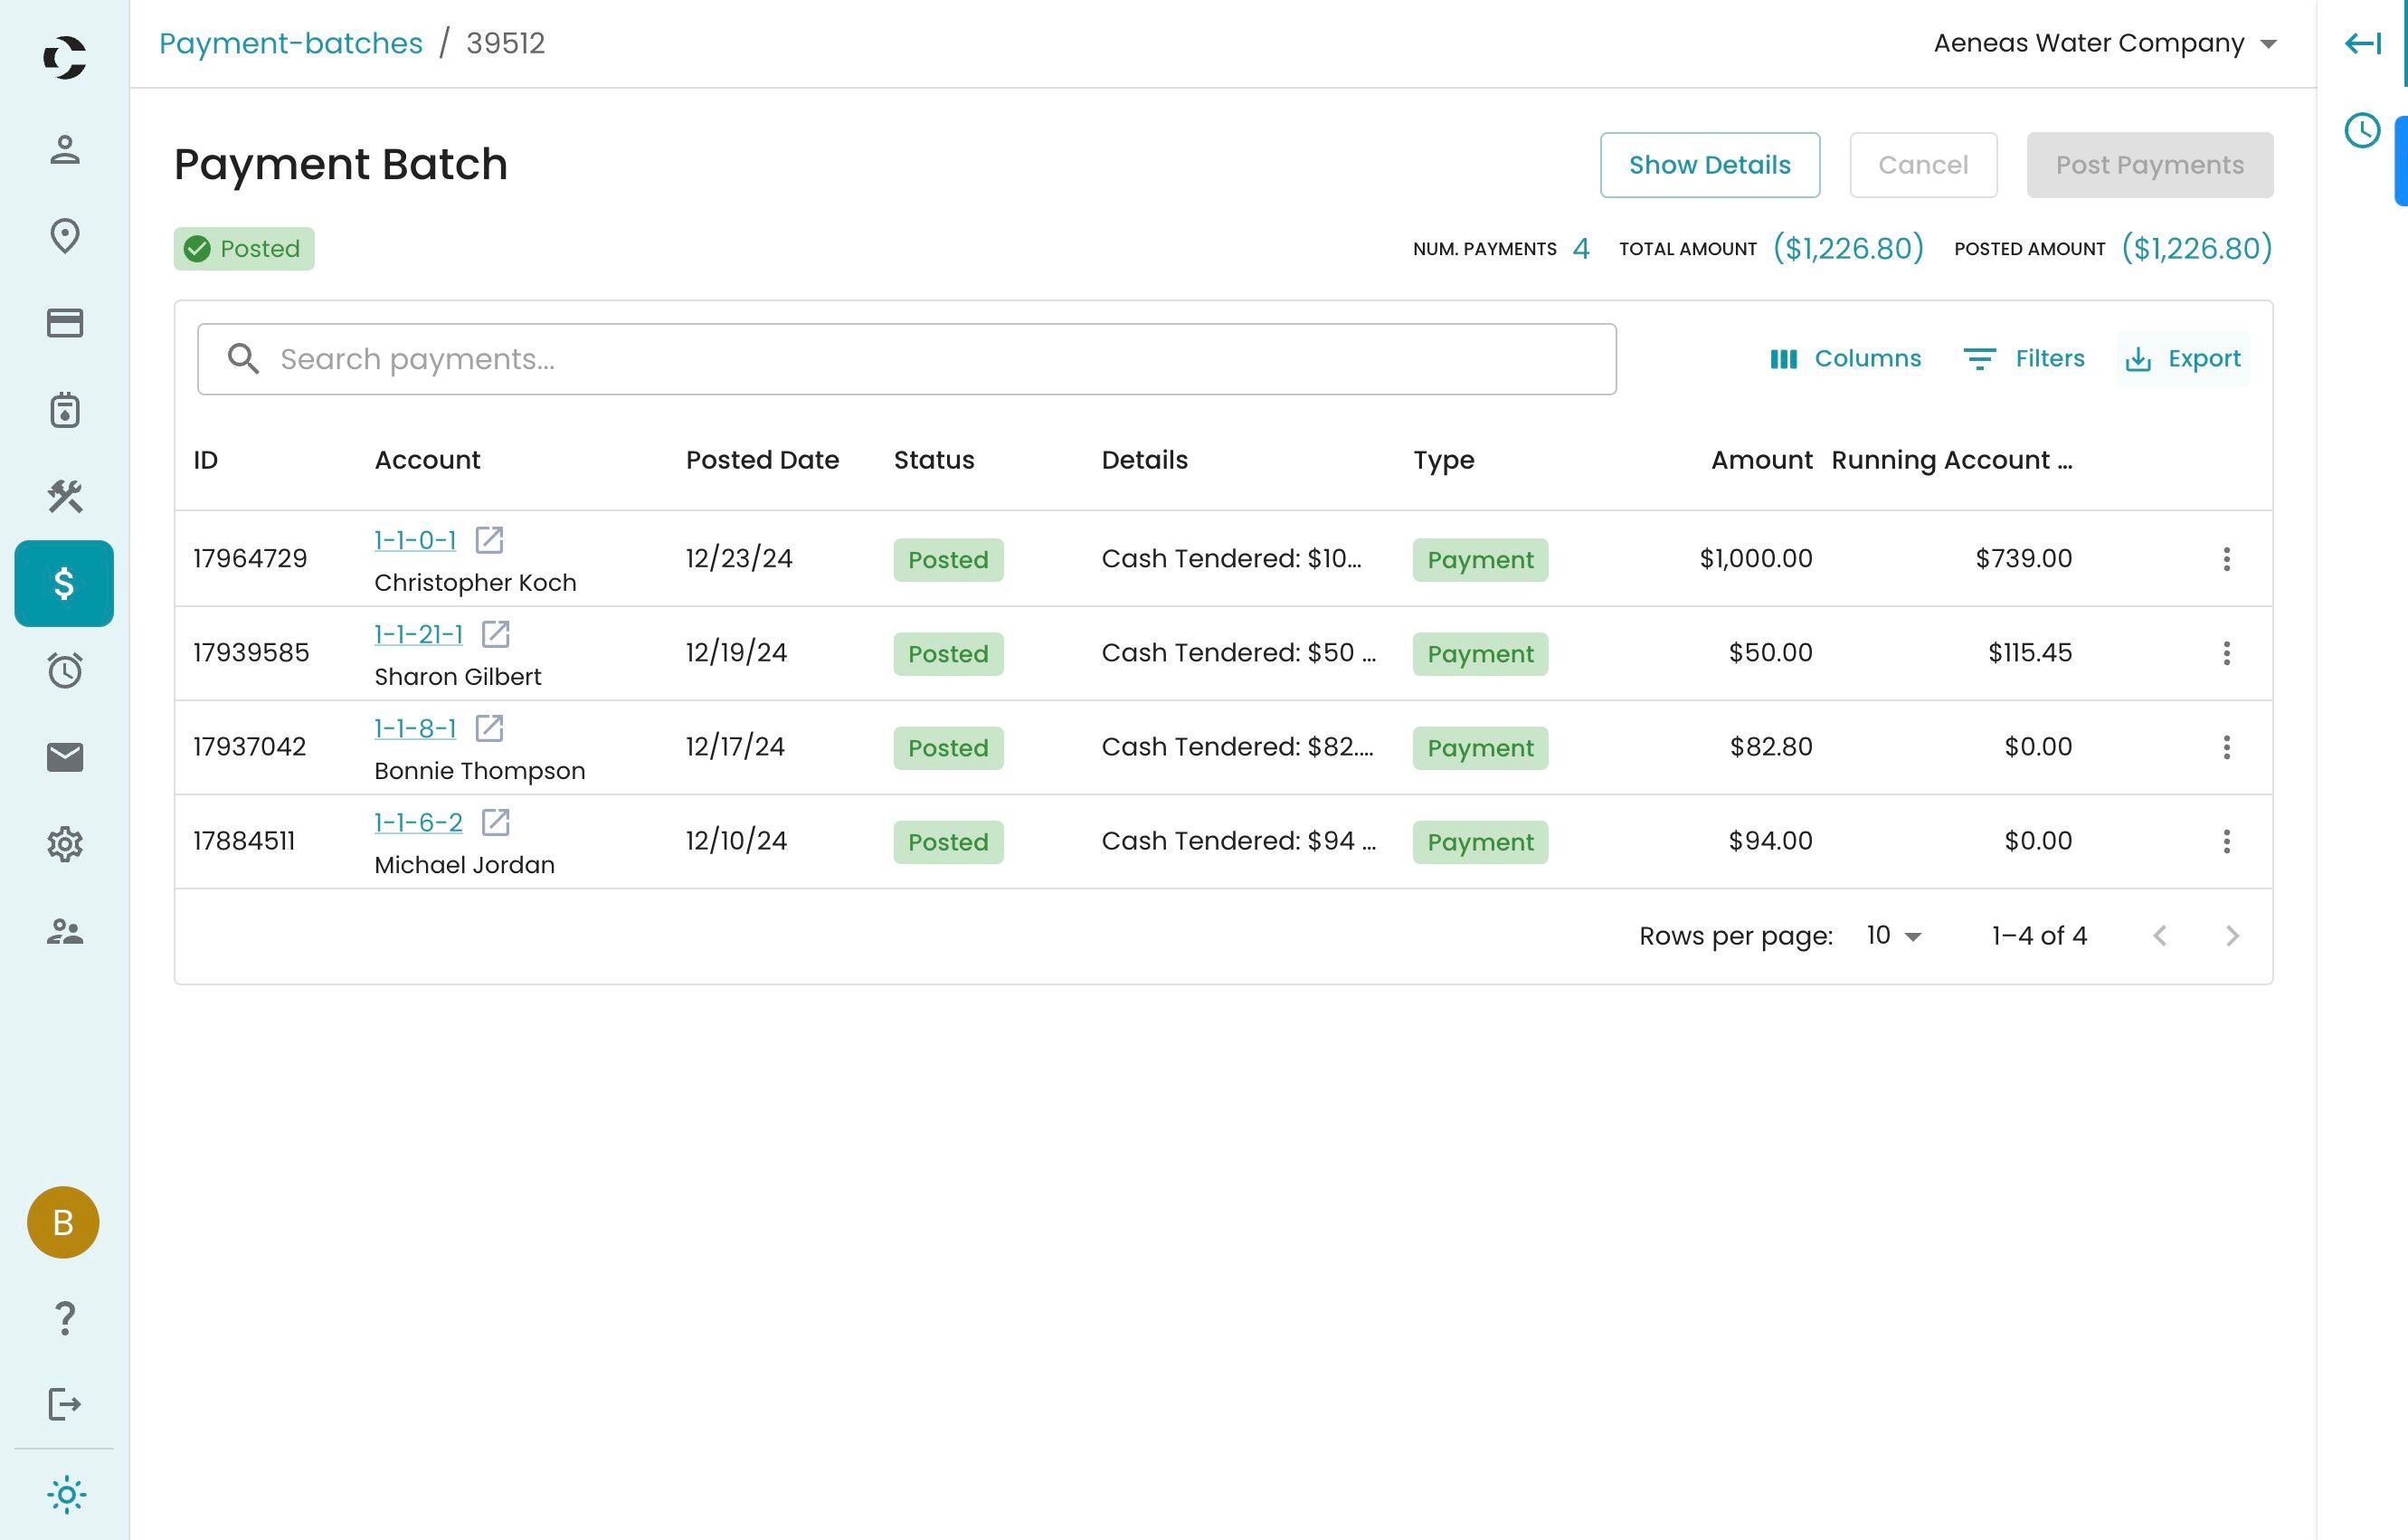Open the alarm clock scheduling section
The image size is (2408, 1540).
pyautogui.click(x=64, y=670)
